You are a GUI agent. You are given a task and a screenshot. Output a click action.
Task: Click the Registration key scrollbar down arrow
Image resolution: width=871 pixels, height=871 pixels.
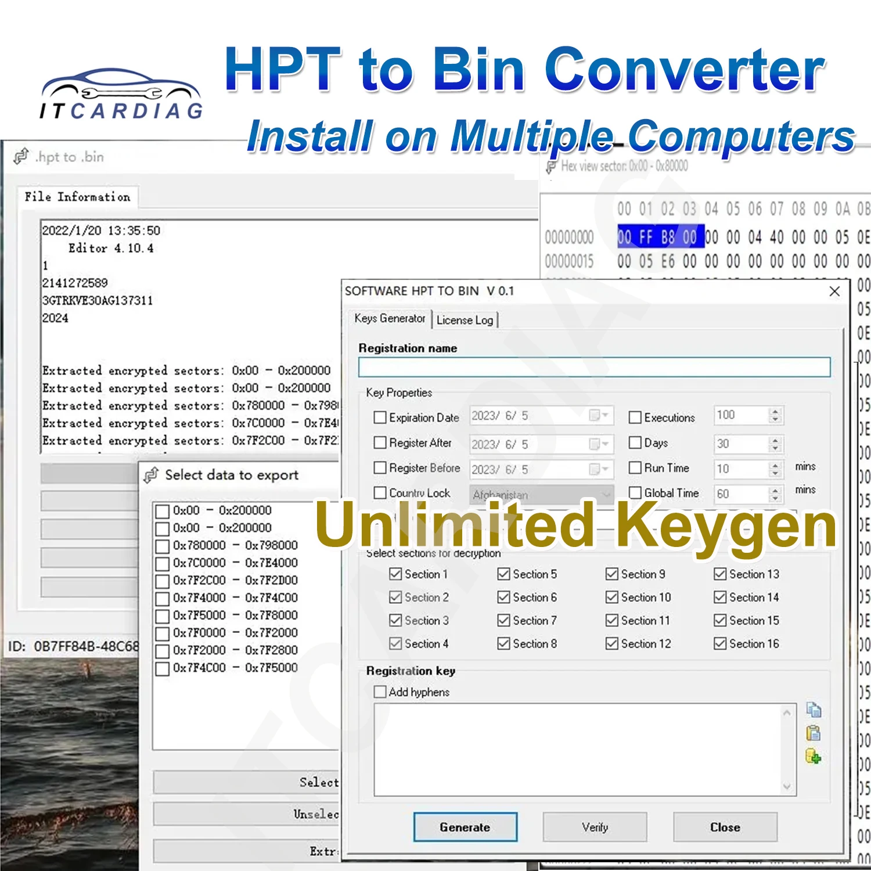tap(787, 787)
